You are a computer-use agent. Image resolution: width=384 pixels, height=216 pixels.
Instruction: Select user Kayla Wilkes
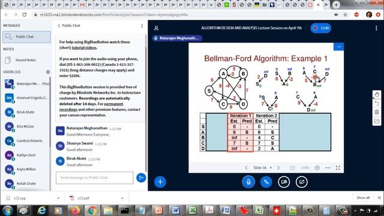[x=26, y=169]
